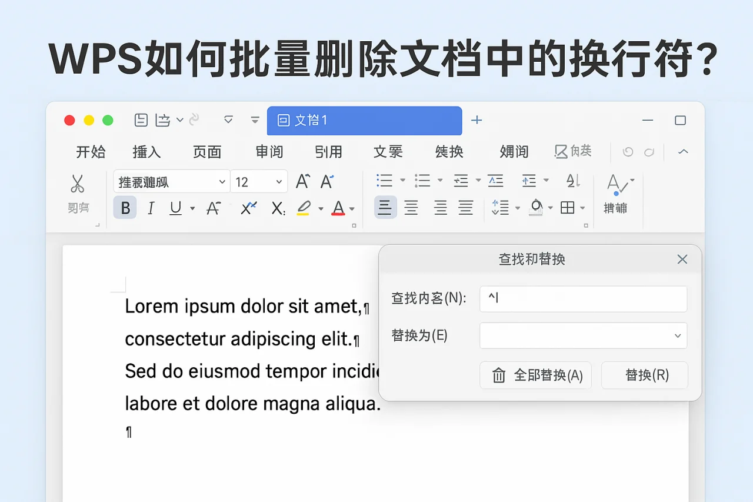Open the 开始 ribbon tab
753x502 pixels.
(x=91, y=152)
